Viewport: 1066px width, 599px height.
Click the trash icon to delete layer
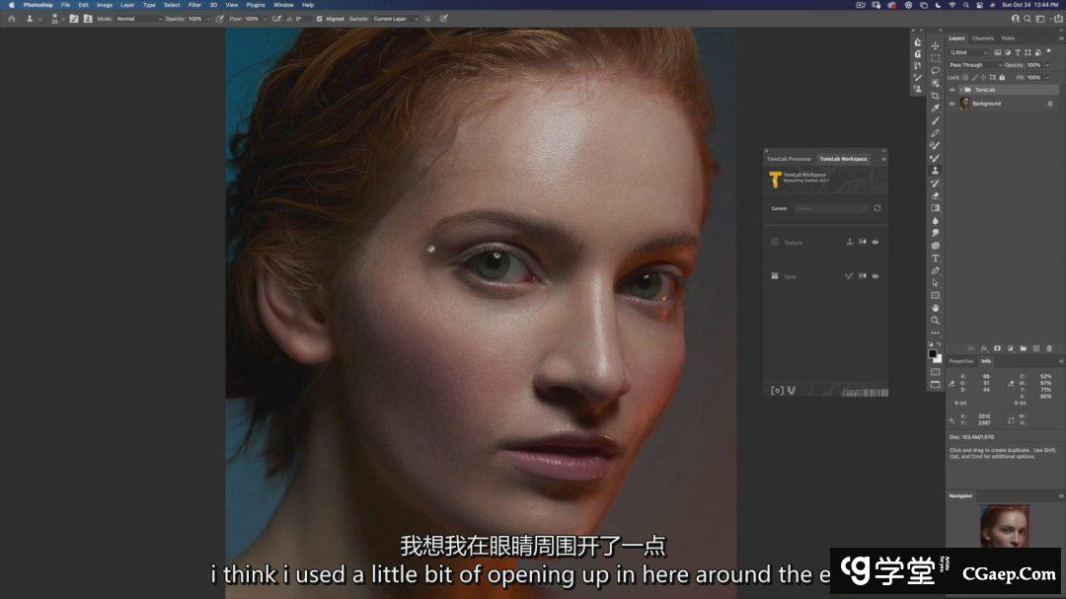click(1048, 348)
